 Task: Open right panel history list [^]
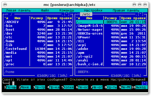tap(140, 14)
